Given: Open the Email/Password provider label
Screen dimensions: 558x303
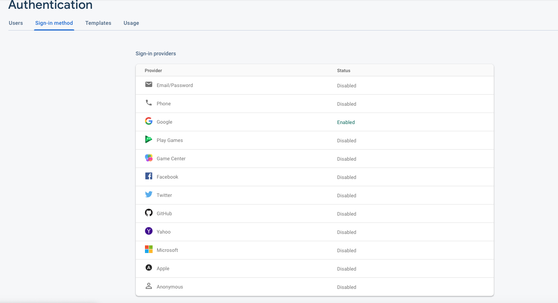Looking at the screenshot, I should tap(175, 85).
